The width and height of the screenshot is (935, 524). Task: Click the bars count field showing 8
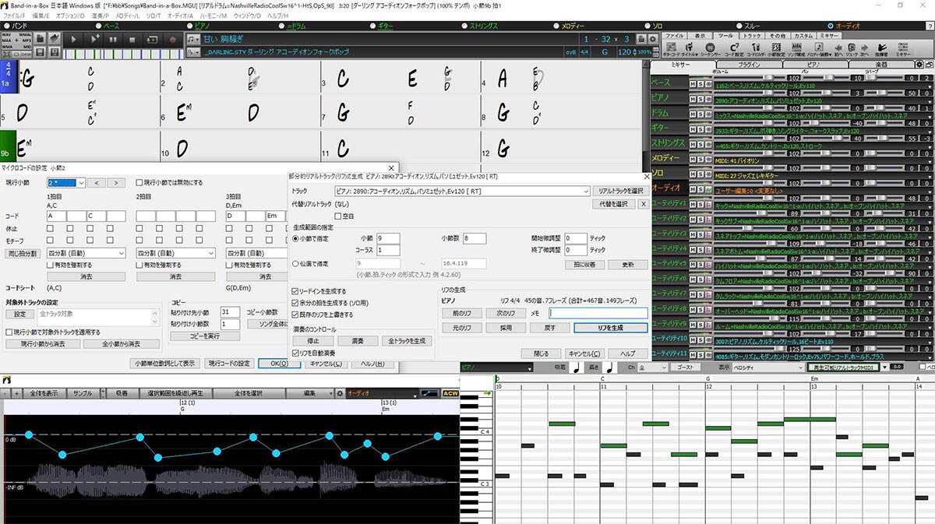click(x=475, y=238)
